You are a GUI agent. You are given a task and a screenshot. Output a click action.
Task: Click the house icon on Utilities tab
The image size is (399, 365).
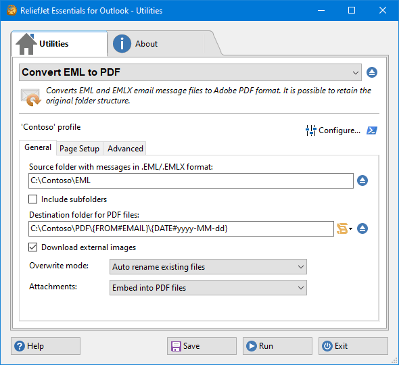26,44
